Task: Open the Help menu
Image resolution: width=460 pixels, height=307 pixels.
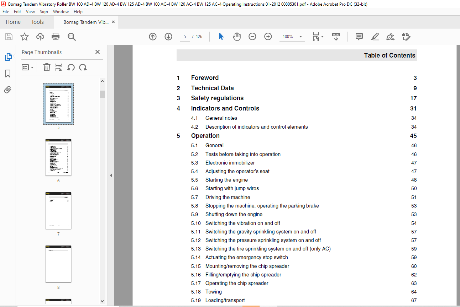Action: tap(78, 12)
